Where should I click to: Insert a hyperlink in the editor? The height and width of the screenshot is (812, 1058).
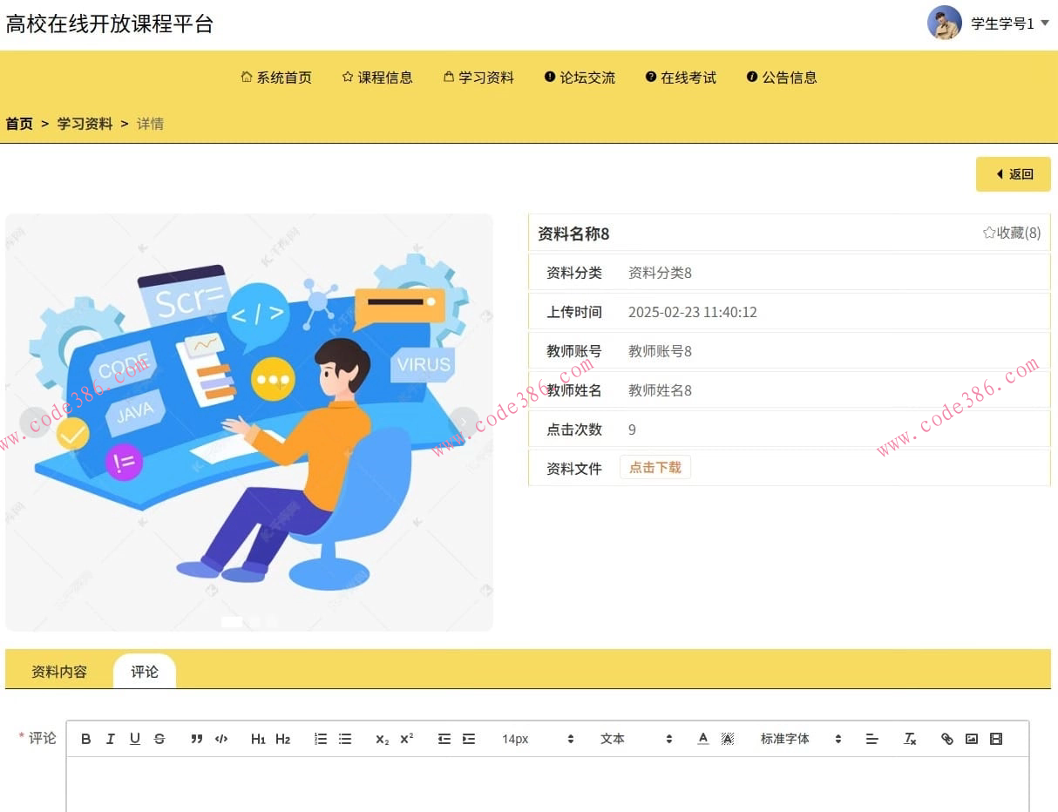(947, 738)
